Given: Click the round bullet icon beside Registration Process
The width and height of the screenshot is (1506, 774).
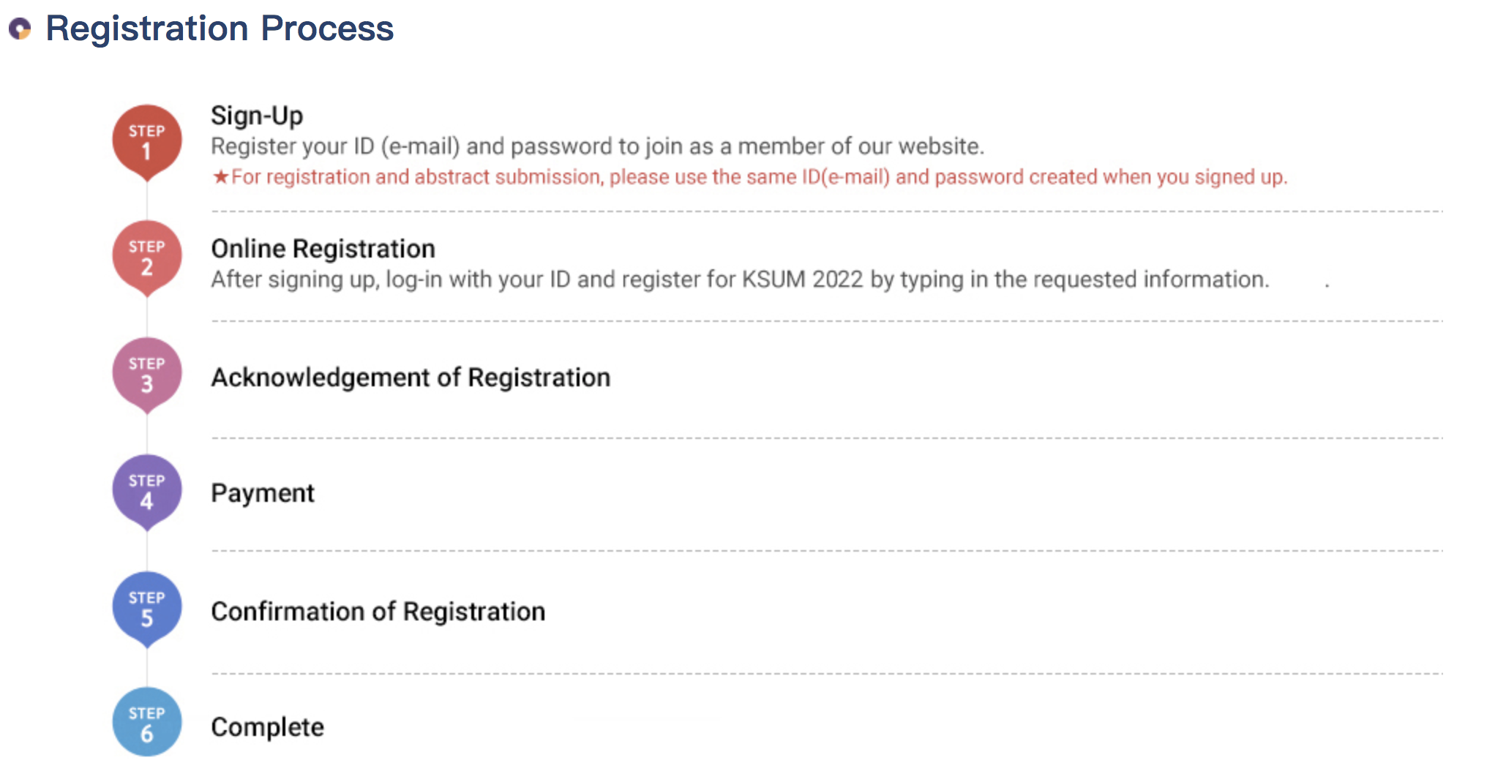Looking at the screenshot, I should [20, 29].
